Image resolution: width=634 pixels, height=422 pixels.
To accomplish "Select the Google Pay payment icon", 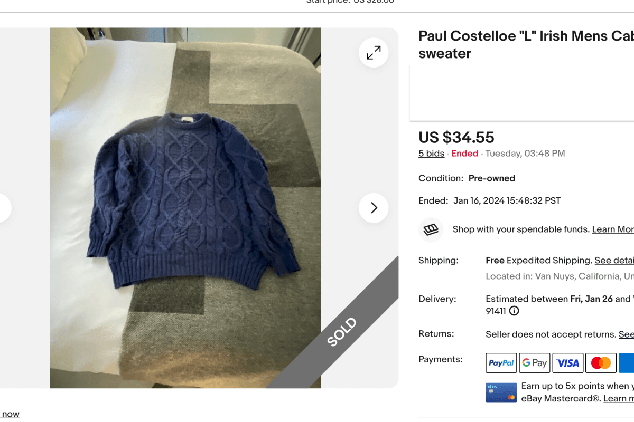I will pyautogui.click(x=535, y=363).
